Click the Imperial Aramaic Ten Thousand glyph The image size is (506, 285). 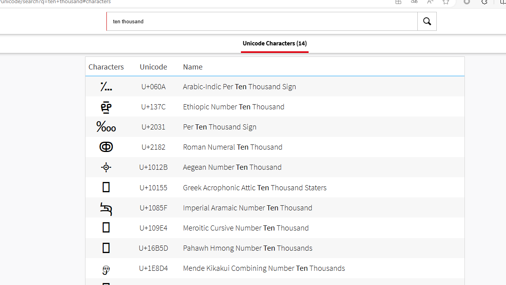[106, 208]
